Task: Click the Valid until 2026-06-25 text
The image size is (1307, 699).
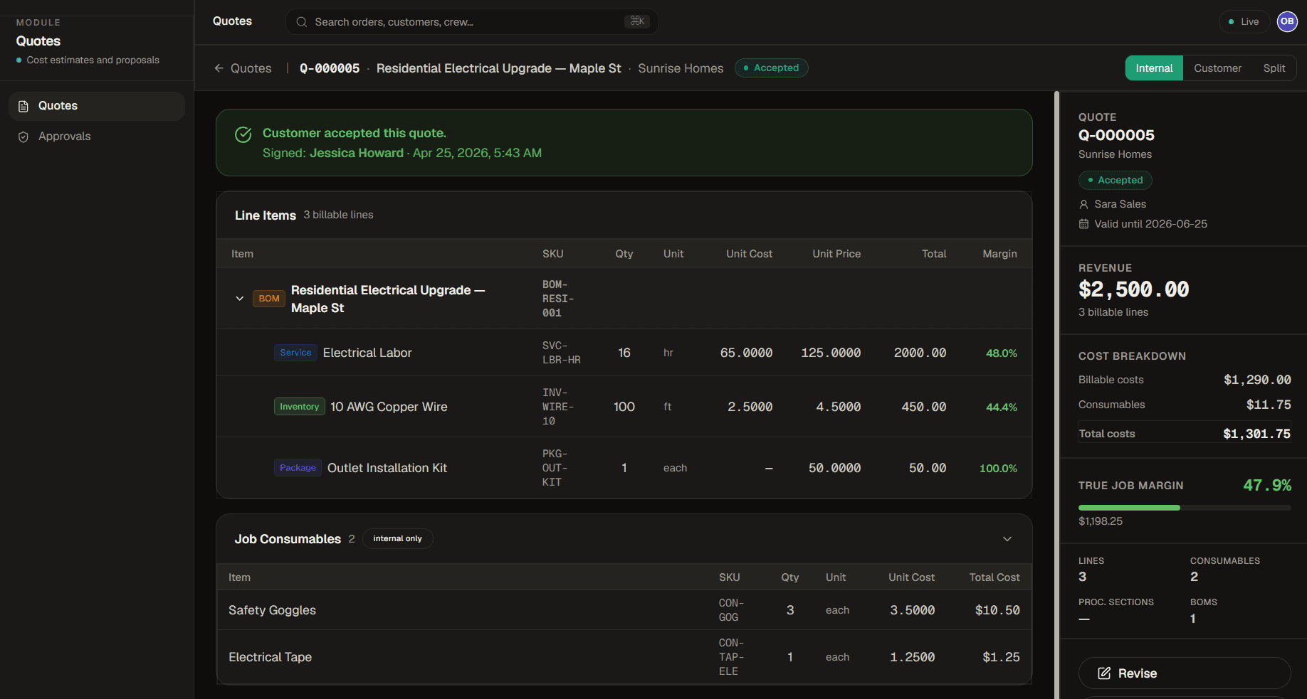Action: click(x=1150, y=224)
